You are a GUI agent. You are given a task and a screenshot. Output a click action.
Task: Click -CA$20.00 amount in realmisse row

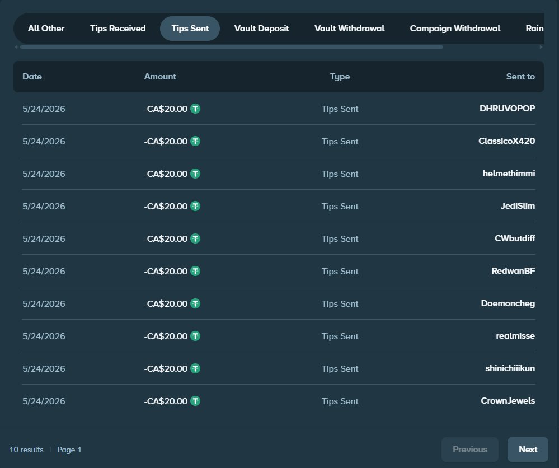(166, 336)
